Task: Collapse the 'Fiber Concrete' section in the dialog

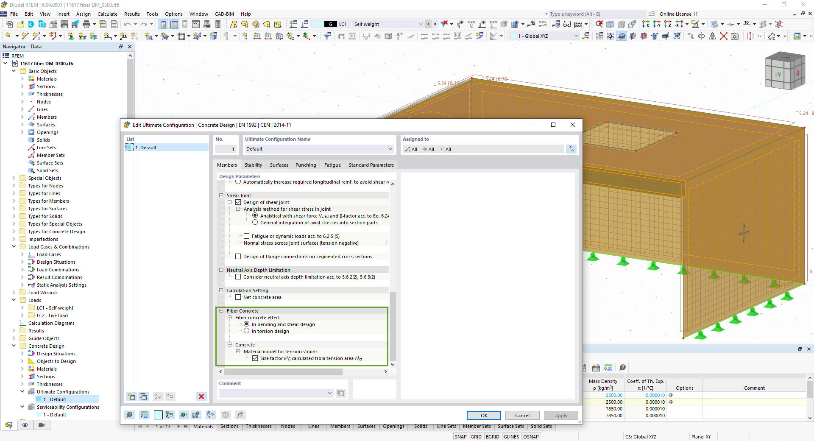Action: click(x=221, y=310)
